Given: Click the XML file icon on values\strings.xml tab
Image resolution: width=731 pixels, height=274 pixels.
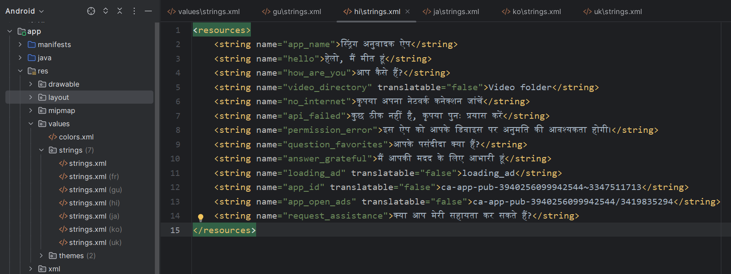Looking at the screenshot, I should click(171, 11).
